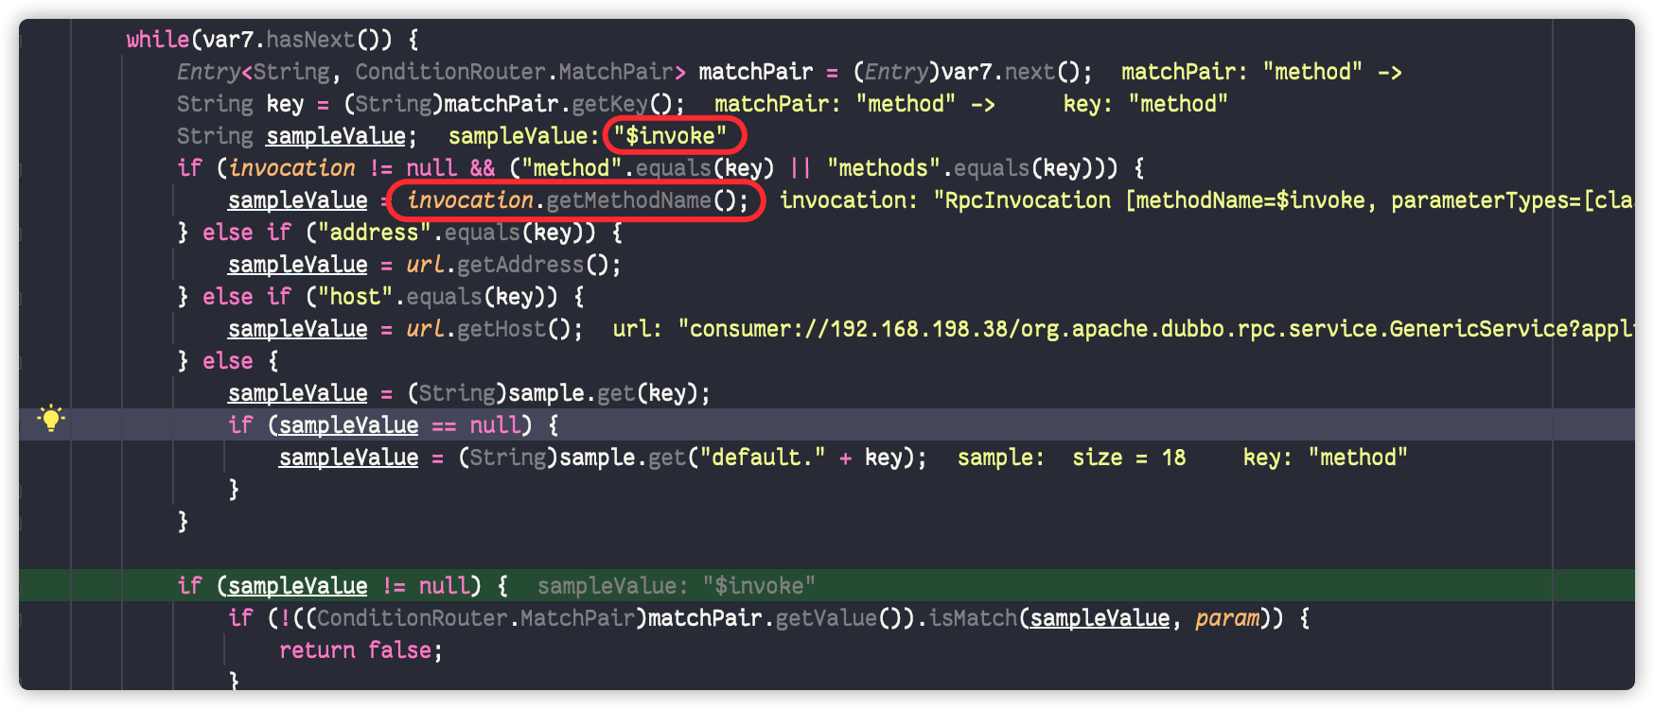Click 'hasNext' in the while condition
1654x709 pixels.
(310, 40)
